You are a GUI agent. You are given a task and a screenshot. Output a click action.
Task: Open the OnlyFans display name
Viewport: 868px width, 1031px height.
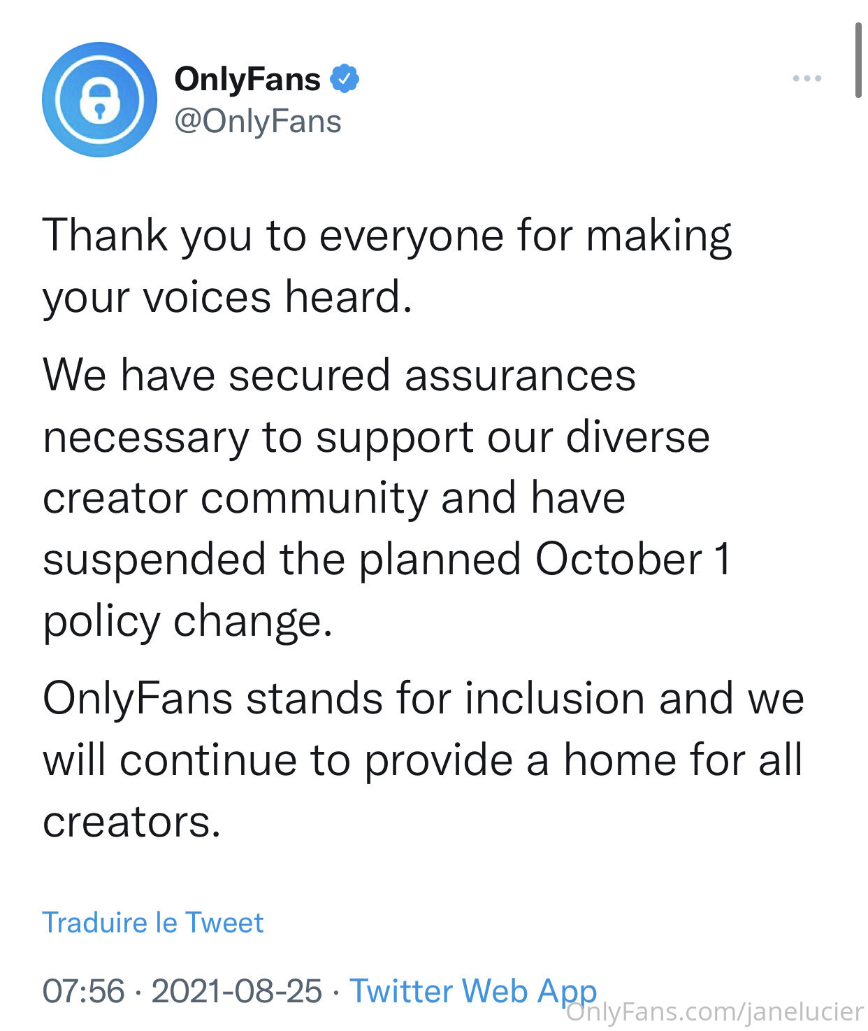point(247,78)
